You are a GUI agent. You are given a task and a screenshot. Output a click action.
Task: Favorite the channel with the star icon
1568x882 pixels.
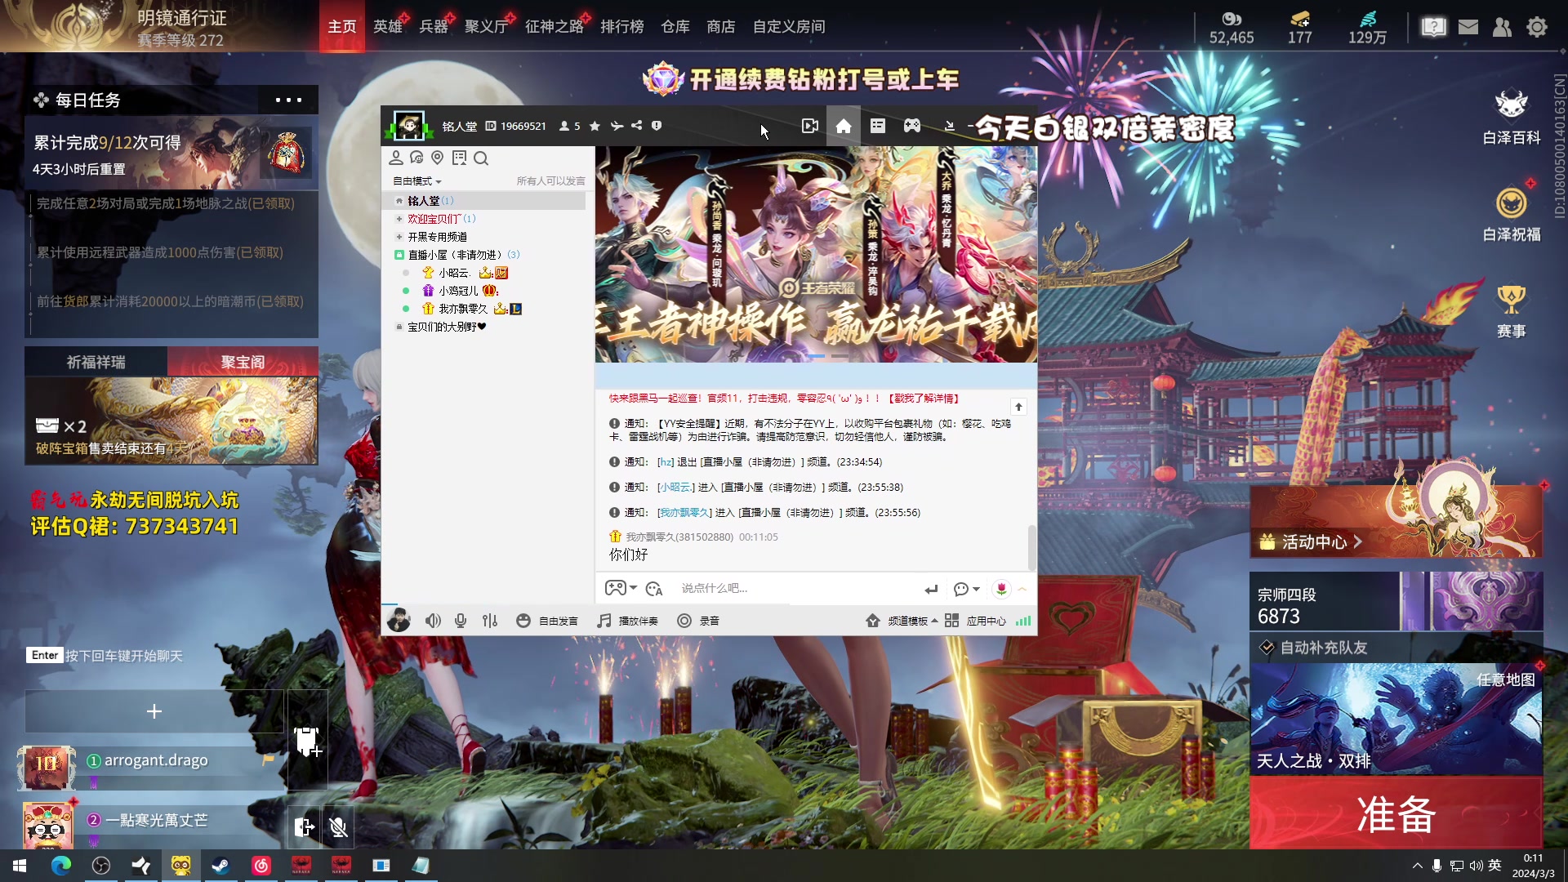tap(595, 126)
